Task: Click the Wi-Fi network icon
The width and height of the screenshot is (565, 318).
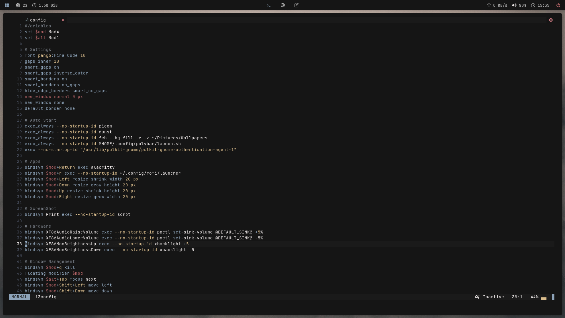Action: pos(489,5)
